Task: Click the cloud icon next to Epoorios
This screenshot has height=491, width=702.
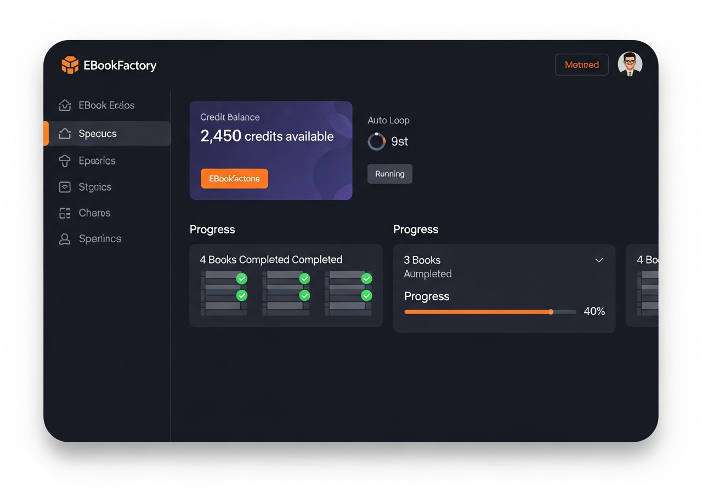Action: 65,161
